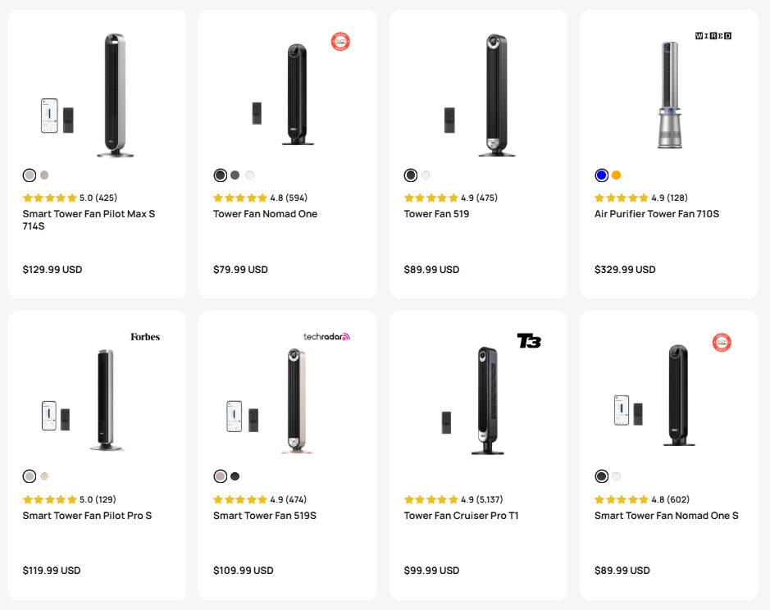Pick black color for Smart Tower Fan 519S
This screenshot has width=770, height=610.
coord(235,476)
